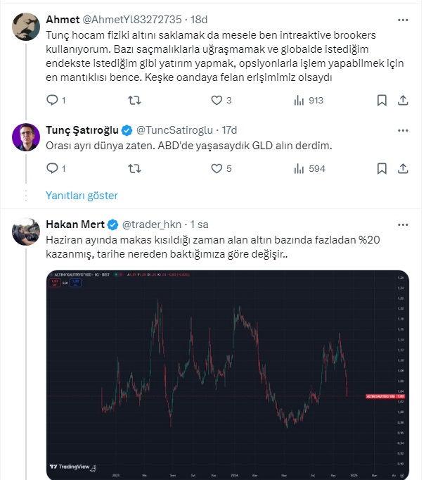The height and width of the screenshot is (480, 426).
Task: Open Ahmet's profile avatar
Action: point(26,27)
